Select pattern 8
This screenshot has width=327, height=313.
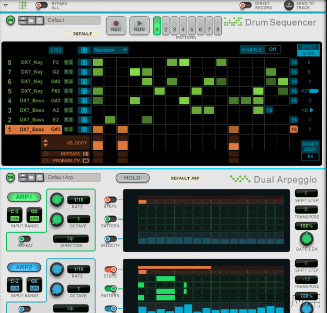[218, 26]
